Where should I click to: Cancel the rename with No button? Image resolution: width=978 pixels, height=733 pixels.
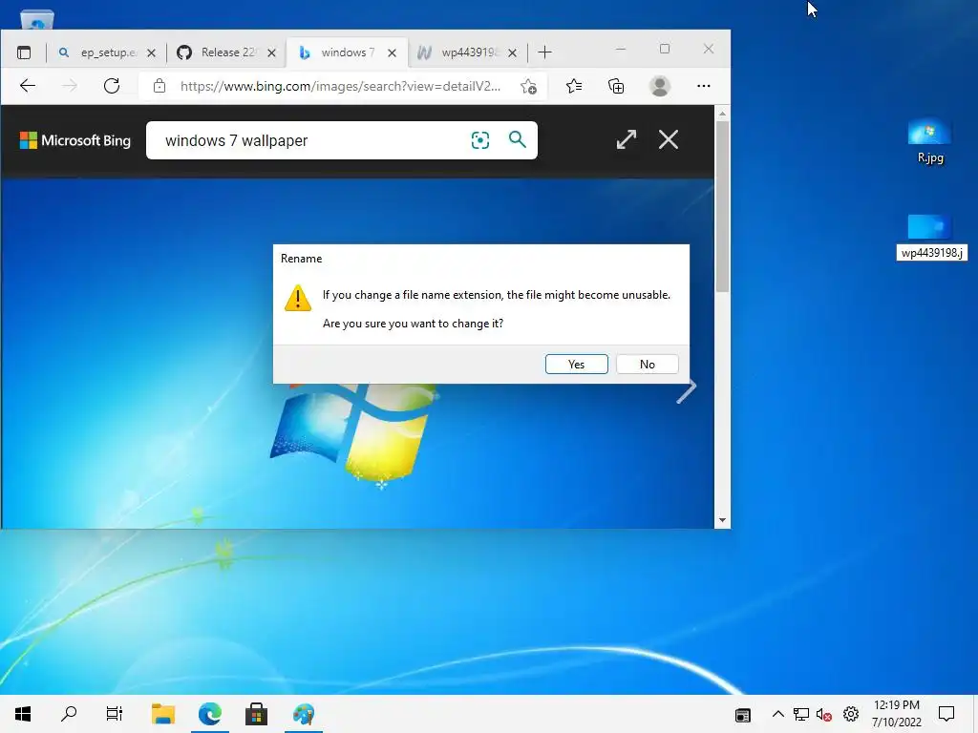click(x=647, y=364)
